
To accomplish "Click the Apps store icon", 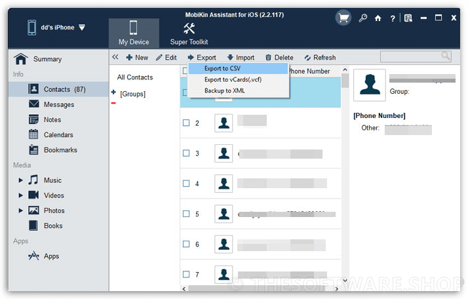I will click(x=33, y=256).
